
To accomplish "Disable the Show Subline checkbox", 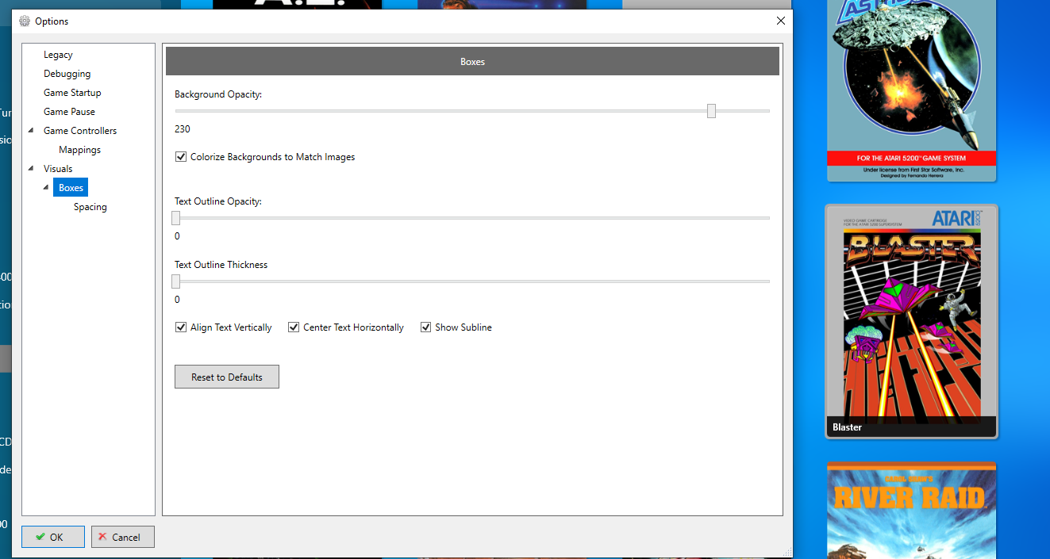I will pos(425,327).
